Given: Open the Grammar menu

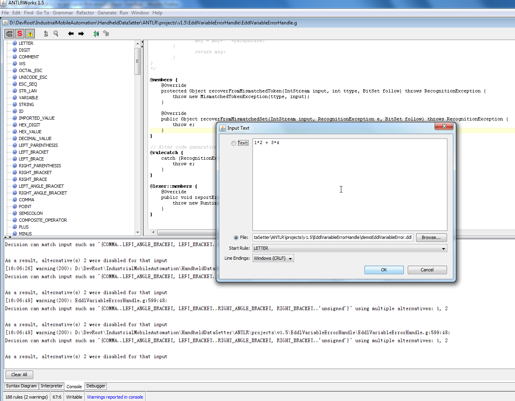Looking at the screenshot, I should [63, 13].
